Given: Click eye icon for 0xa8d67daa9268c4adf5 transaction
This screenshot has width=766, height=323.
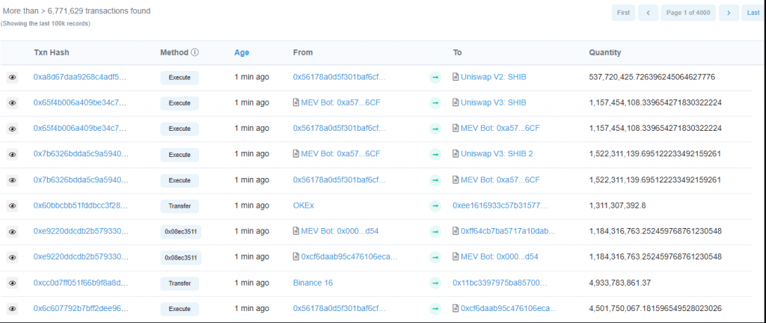Looking at the screenshot, I should tap(12, 77).
